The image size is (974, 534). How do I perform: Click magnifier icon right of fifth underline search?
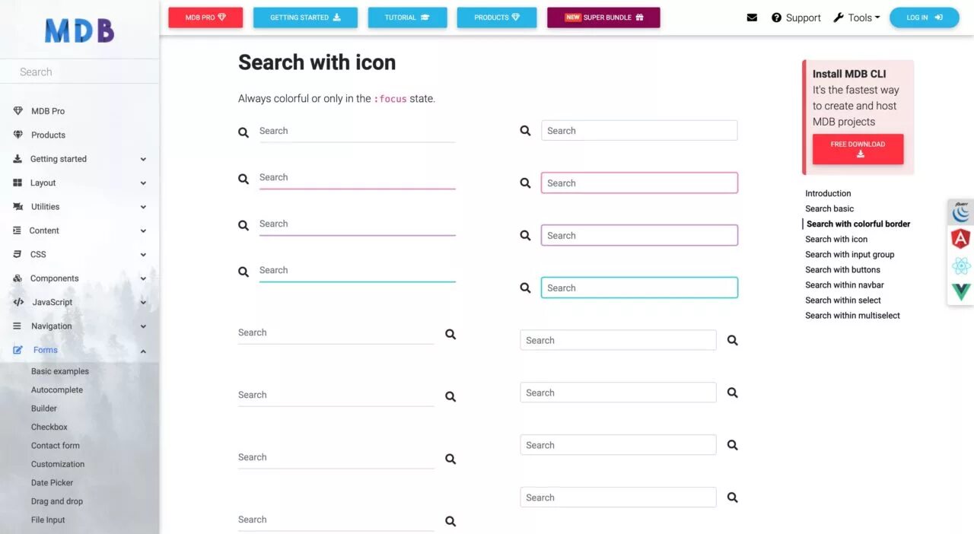tap(450, 334)
